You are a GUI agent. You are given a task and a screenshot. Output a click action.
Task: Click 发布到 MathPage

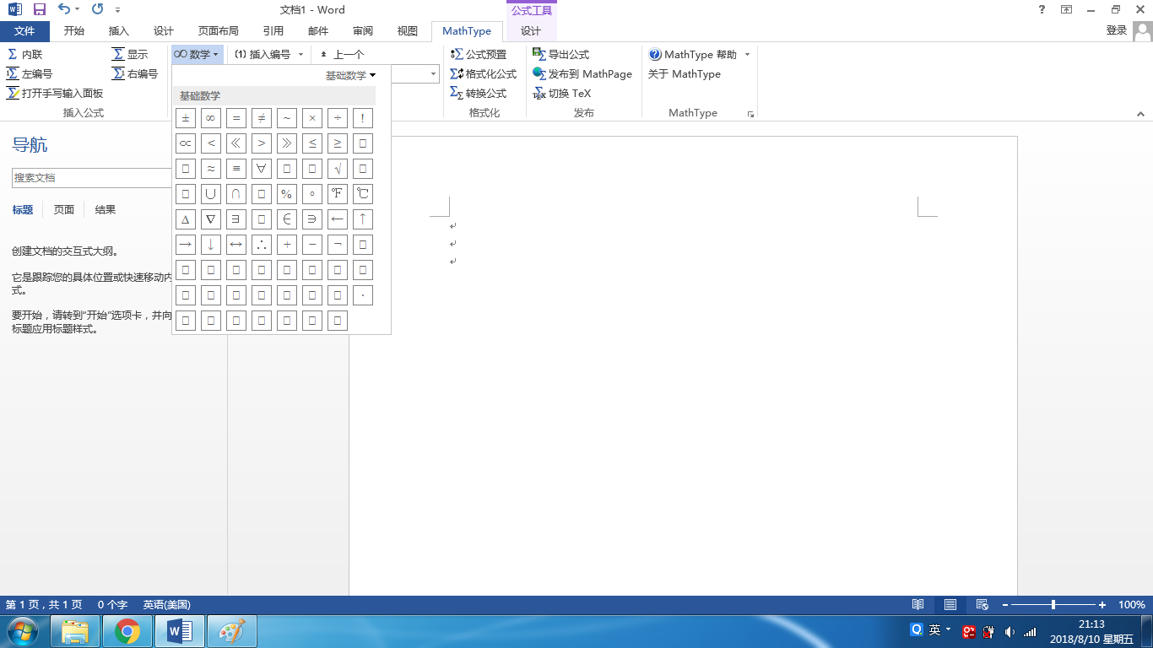(x=582, y=73)
